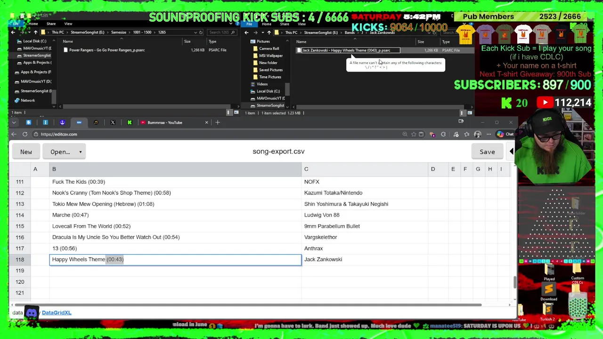Click Back arrow in right Explorer window

point(246,32)
